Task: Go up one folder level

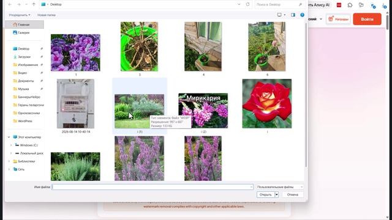Action: (34, 4)
